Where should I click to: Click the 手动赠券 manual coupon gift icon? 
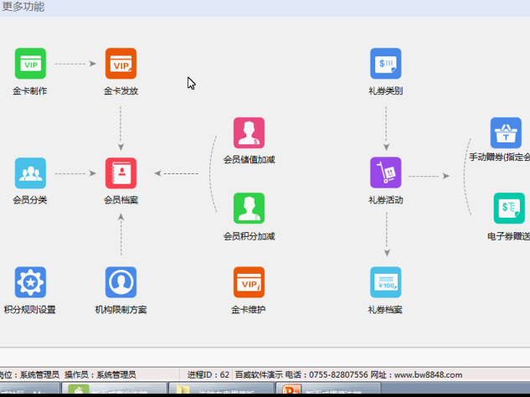(506, 133)
